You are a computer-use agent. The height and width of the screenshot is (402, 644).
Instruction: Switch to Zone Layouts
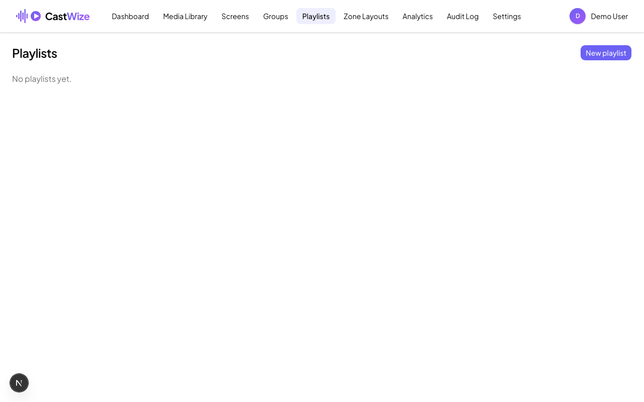[x=366, y=16]
